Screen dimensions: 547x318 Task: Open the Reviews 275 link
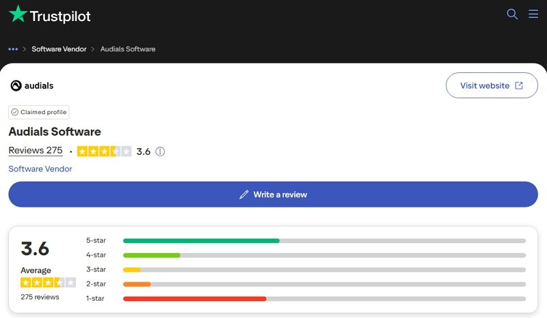36,150
